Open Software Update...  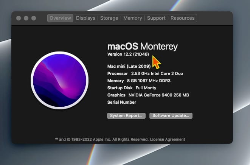[171, 116]
